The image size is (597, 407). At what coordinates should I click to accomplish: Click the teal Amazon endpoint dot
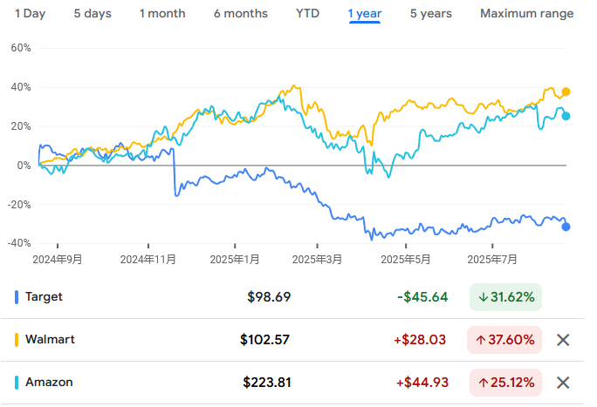coord(566,116)
